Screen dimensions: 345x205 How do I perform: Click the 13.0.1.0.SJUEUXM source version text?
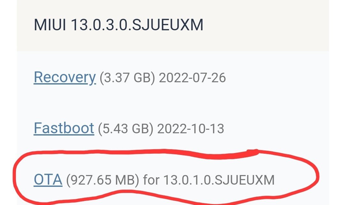click(x=219, y=180)
